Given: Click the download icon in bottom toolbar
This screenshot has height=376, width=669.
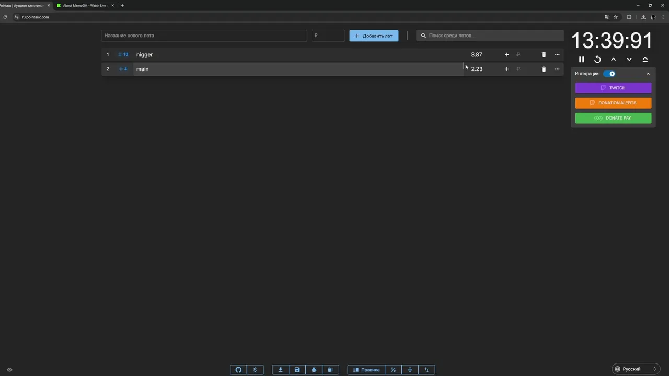Looking at the screenshot, I should [x=280, y=370].
